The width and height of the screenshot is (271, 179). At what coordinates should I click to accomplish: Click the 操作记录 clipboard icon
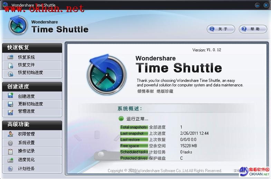pyautogui.click(x=10, y=151)
